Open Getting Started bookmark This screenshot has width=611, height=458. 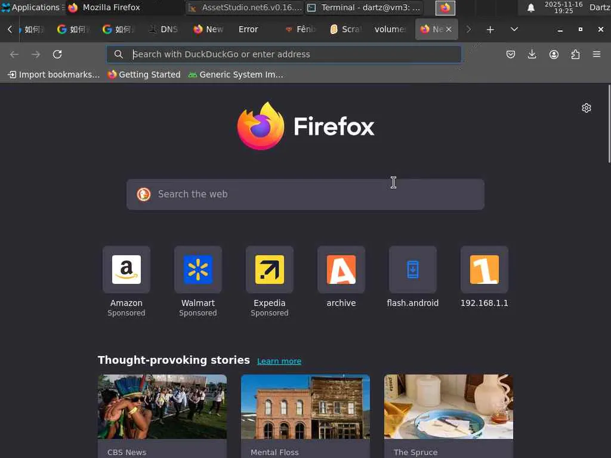144,75
